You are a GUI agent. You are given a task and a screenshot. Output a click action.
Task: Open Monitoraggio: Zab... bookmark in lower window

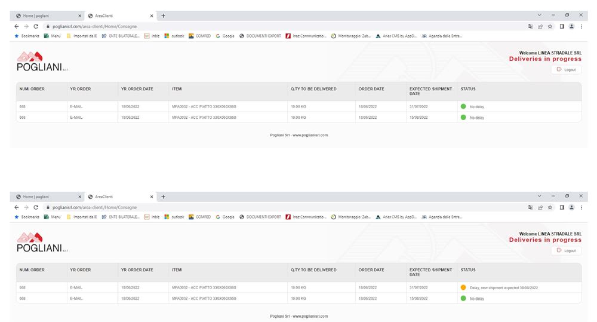point(350,217)
